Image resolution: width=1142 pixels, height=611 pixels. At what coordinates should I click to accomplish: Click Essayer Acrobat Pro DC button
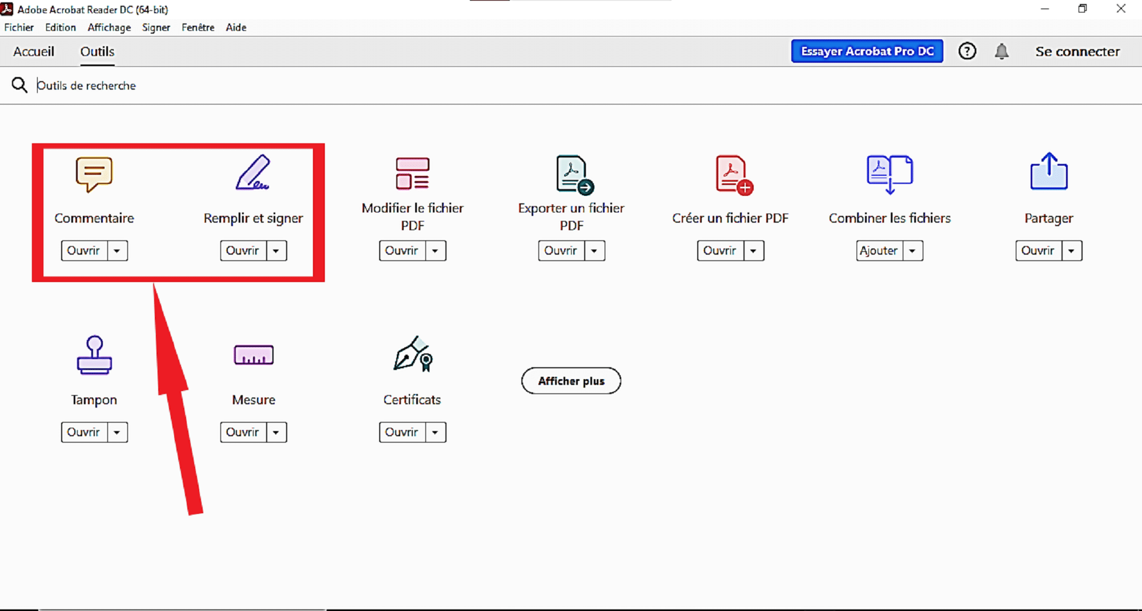(x=867, y=51)
